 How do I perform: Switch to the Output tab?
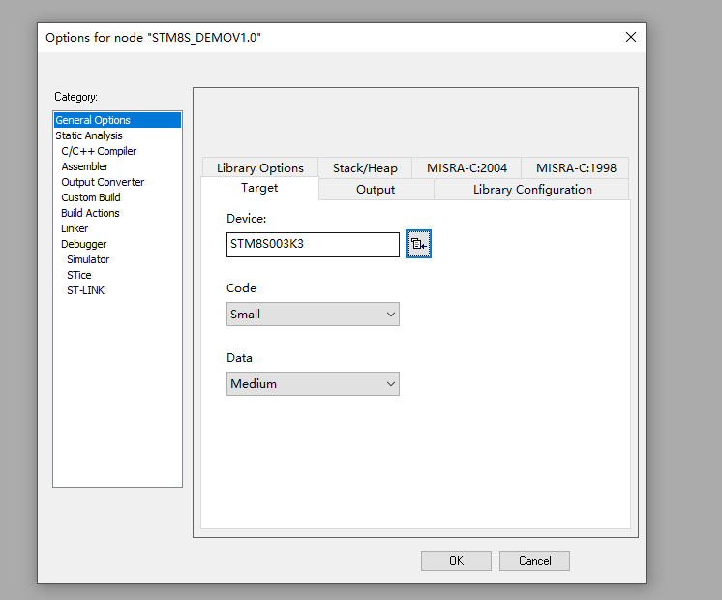coord(376,190)
